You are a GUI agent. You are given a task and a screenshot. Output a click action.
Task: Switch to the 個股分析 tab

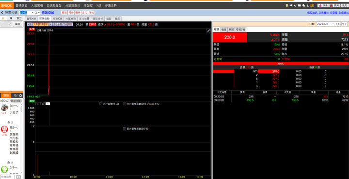(x=98, y=19)
